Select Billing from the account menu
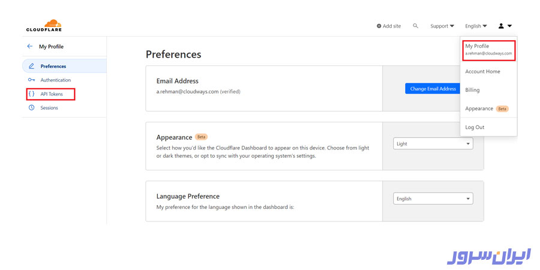540x270 pixels. click(472, 90)
